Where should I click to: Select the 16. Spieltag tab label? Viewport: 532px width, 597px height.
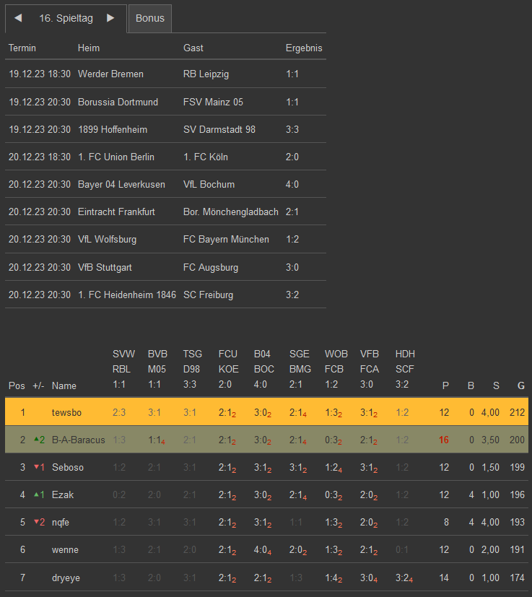(x=66, y=18)
